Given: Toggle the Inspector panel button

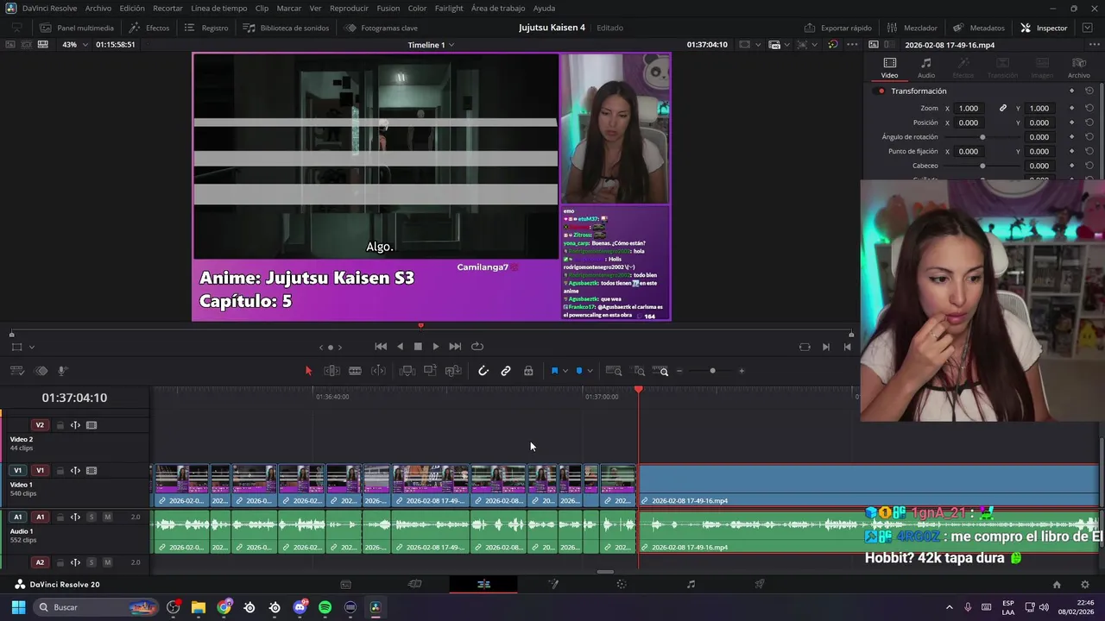Looking at the screenshot, I should pos(1044,28).
